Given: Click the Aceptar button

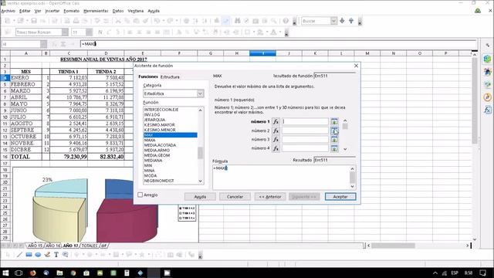Looking at the screenshot, I should click(x=340, y=197).
